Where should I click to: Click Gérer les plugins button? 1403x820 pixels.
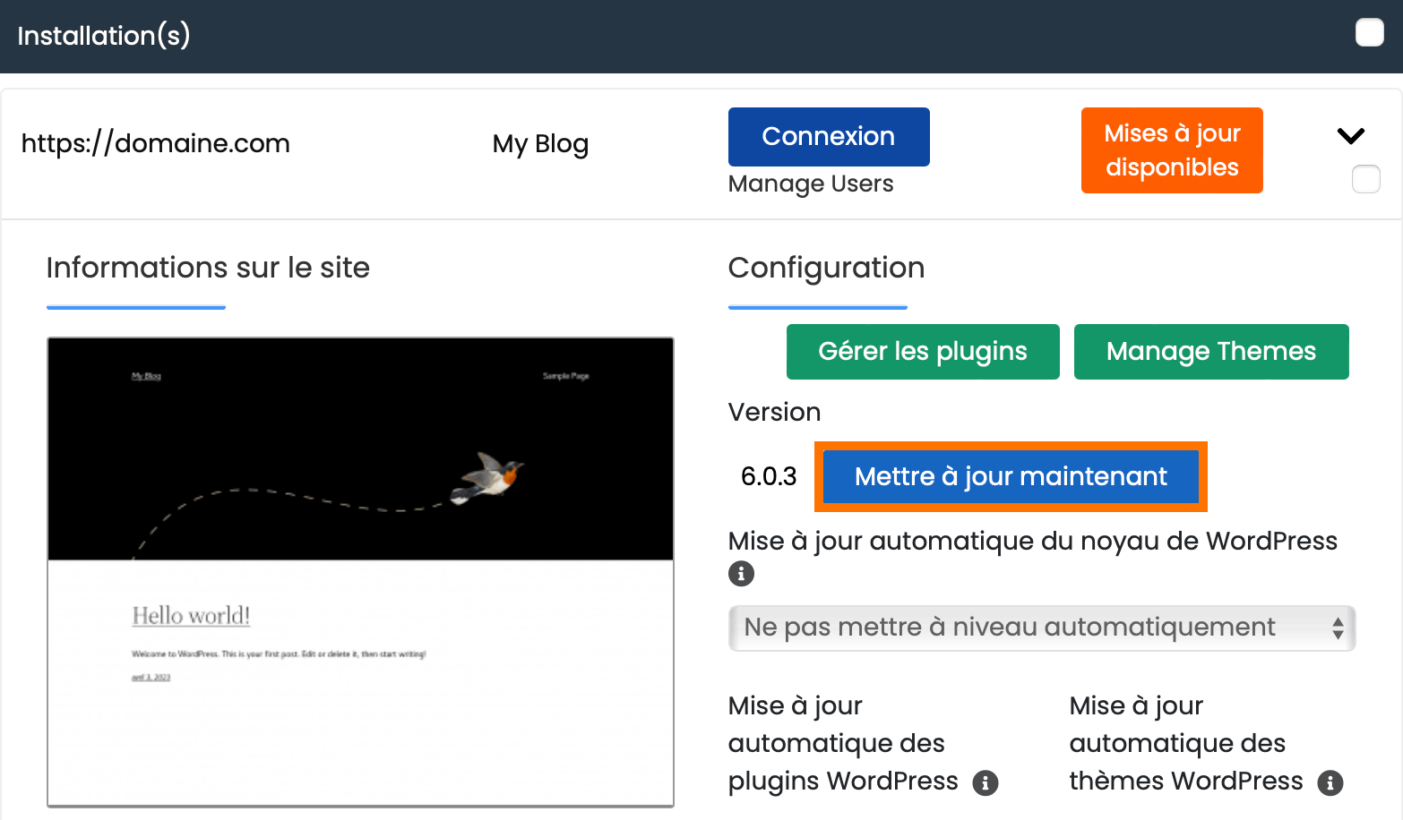923,352
